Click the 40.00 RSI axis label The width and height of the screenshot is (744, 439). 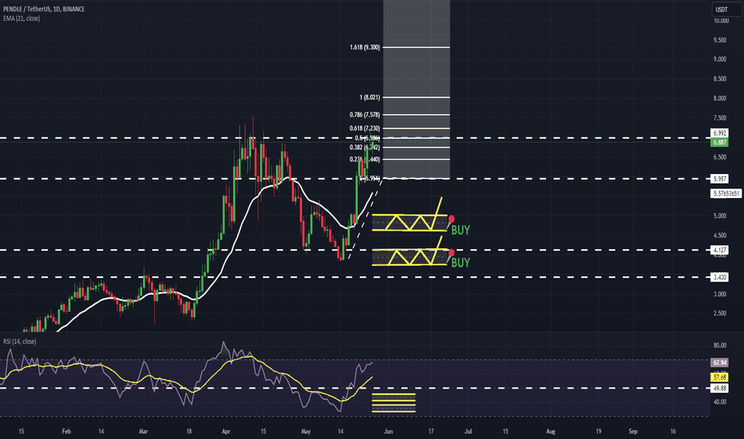point(720,402)
